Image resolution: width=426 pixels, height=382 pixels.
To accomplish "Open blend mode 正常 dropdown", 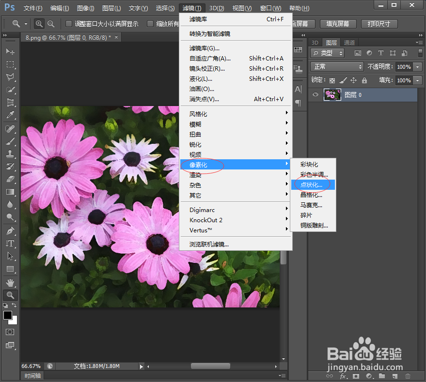I will click(x=337, y=66).
